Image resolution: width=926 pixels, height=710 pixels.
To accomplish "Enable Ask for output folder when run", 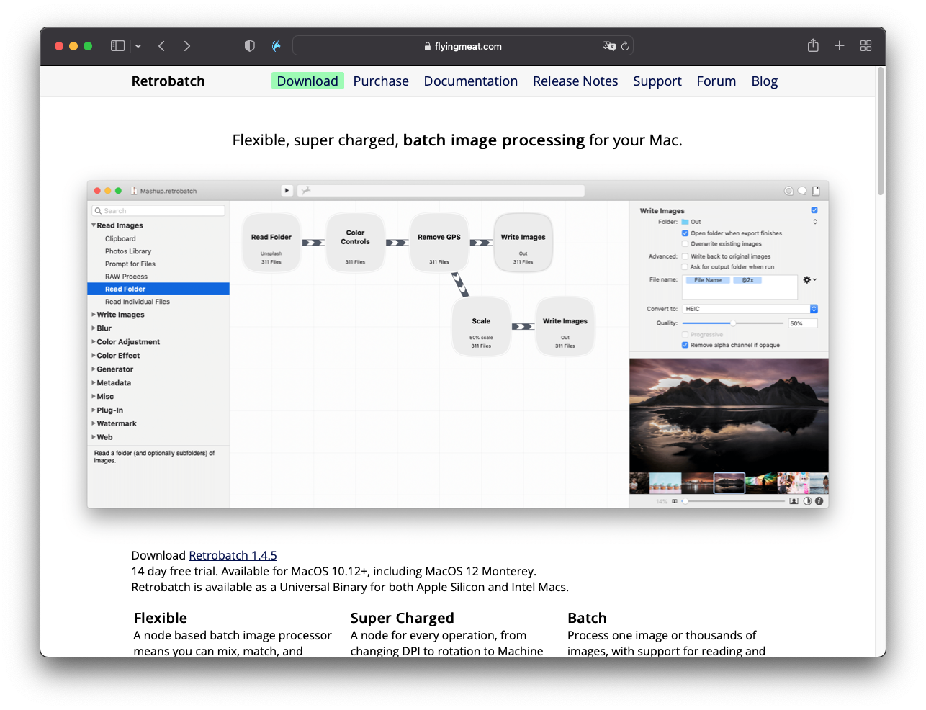I will click(x=685, y=267).
